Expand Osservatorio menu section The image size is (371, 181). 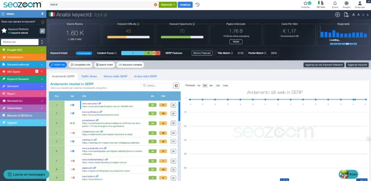(23, 108)
